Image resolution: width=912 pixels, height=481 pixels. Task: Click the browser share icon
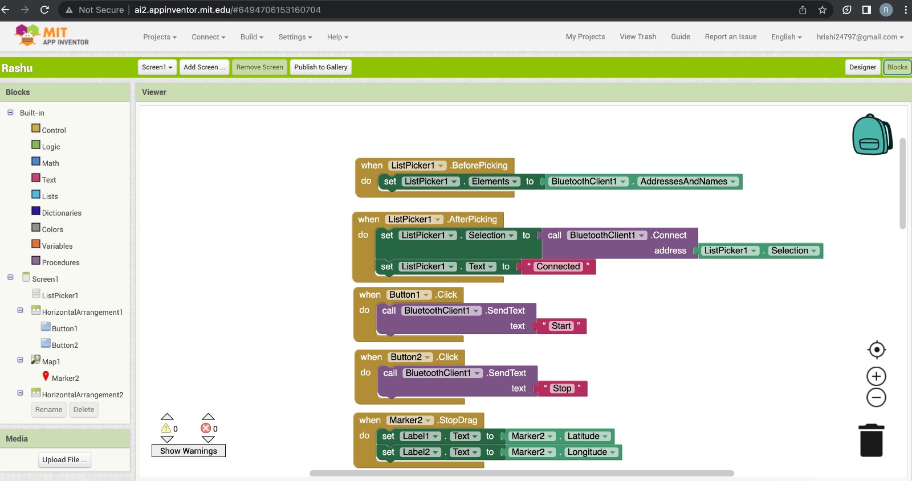pos(803,10)
